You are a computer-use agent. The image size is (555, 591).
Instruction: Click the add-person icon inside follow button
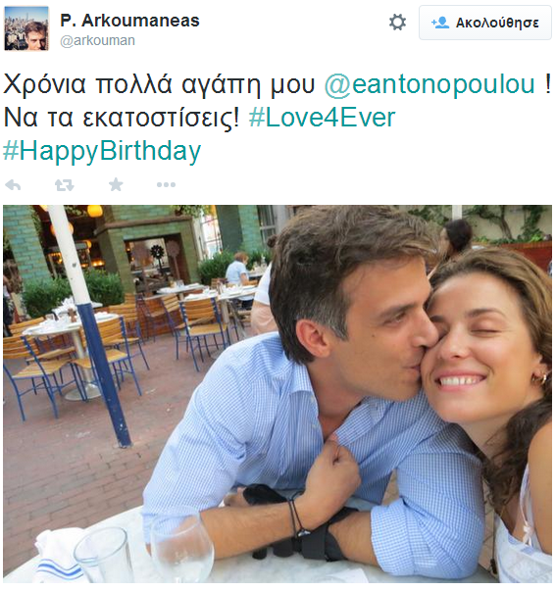[x=440, y=23]
